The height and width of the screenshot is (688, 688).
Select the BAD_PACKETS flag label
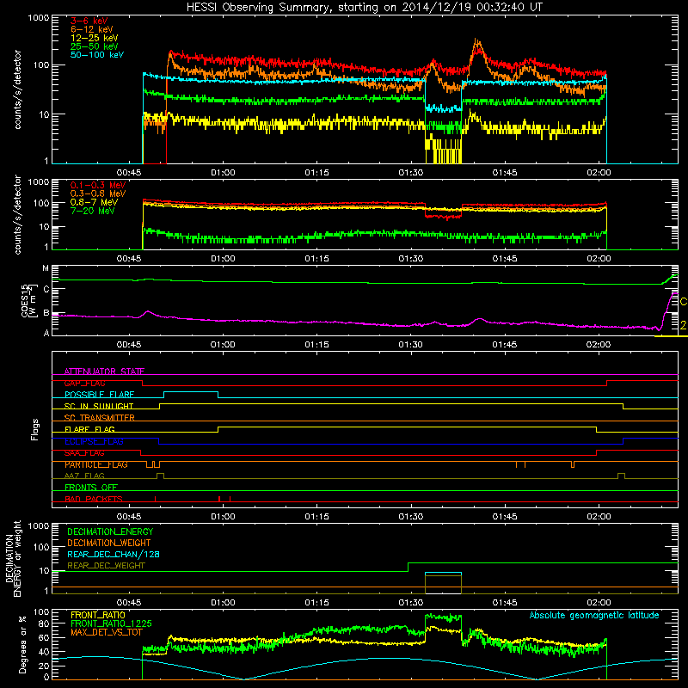(x=94, y=499)
